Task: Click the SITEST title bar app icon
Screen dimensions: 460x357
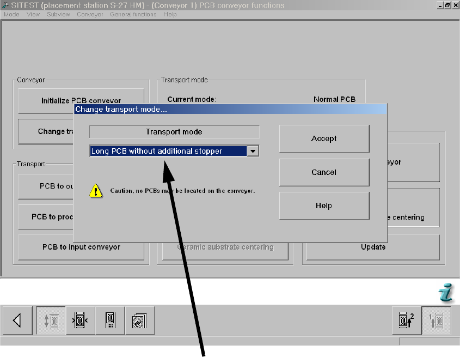Action: pos(5,5)
